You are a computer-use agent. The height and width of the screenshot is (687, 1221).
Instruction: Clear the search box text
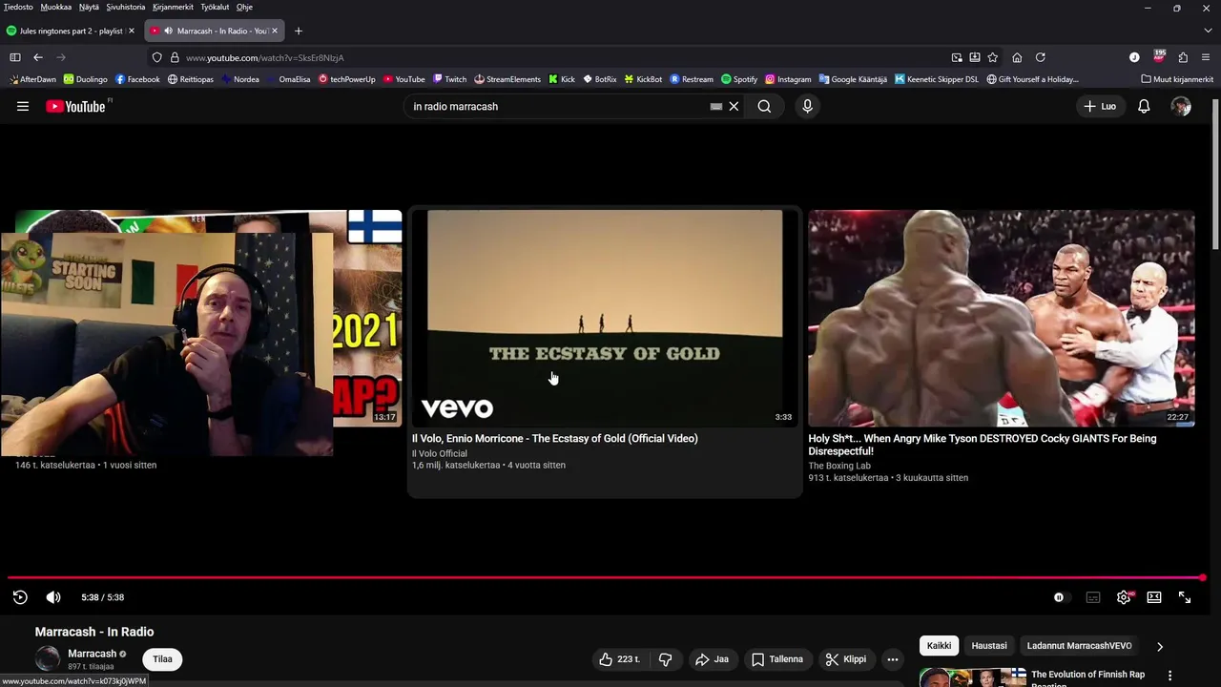[x=734, y=106]
